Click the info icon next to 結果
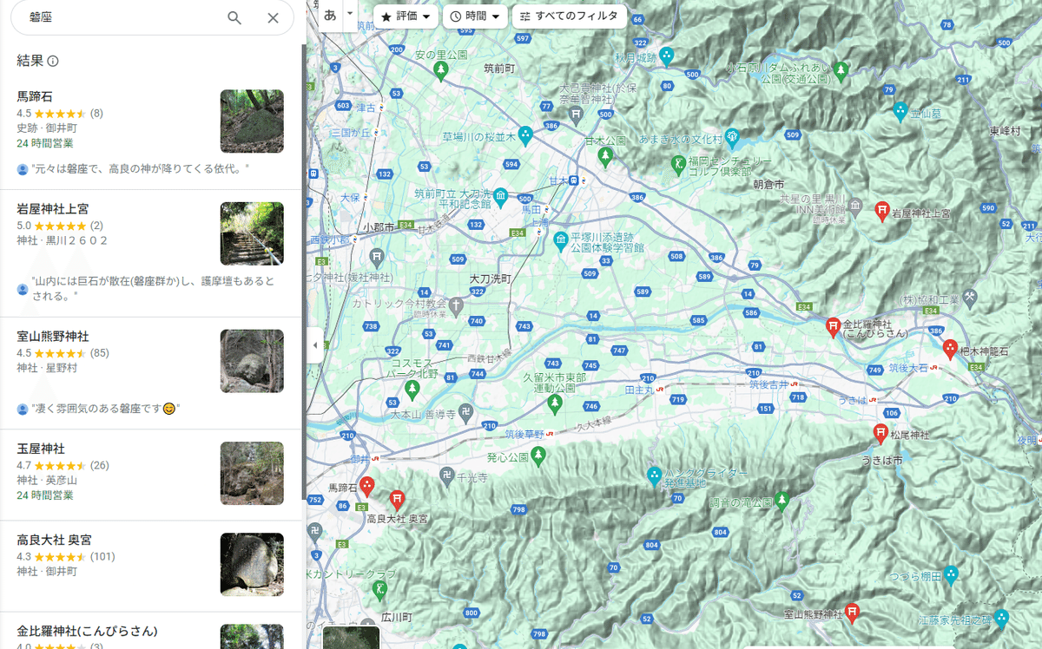Viewport: 1042px width, 649px height. 53,62
